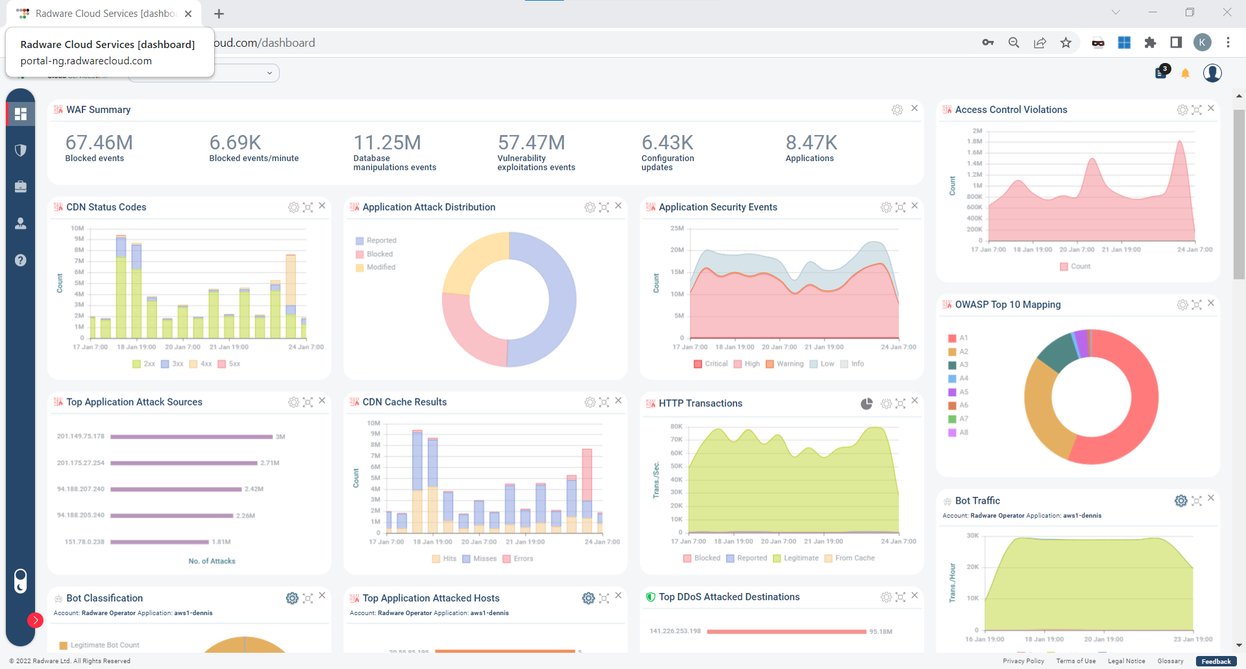
Task: Toggle 2xx series in CDN Status legend
Action: 143,364
